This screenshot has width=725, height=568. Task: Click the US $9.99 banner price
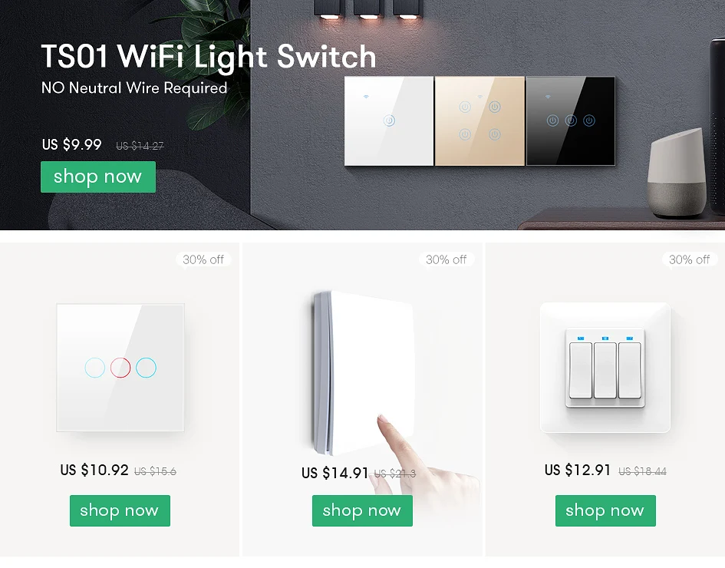tap(71, 144)
